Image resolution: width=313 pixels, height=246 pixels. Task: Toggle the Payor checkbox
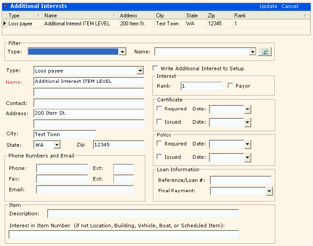click(x=230, y=85)
